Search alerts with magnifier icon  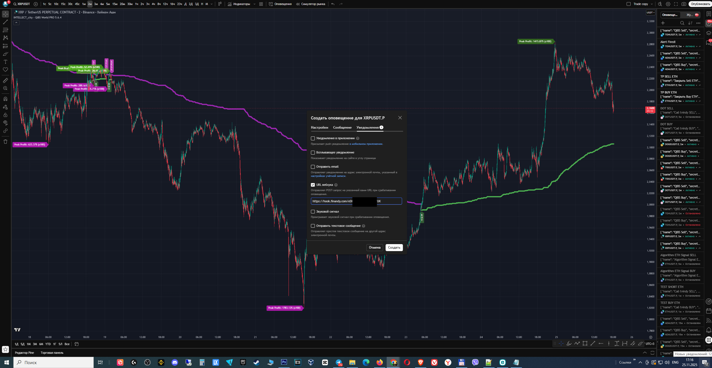(682, 23)
